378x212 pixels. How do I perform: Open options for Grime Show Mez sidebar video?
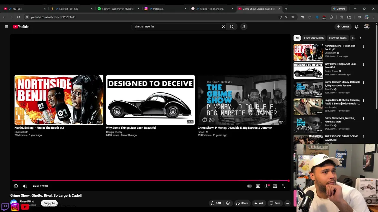click(363, 118)
